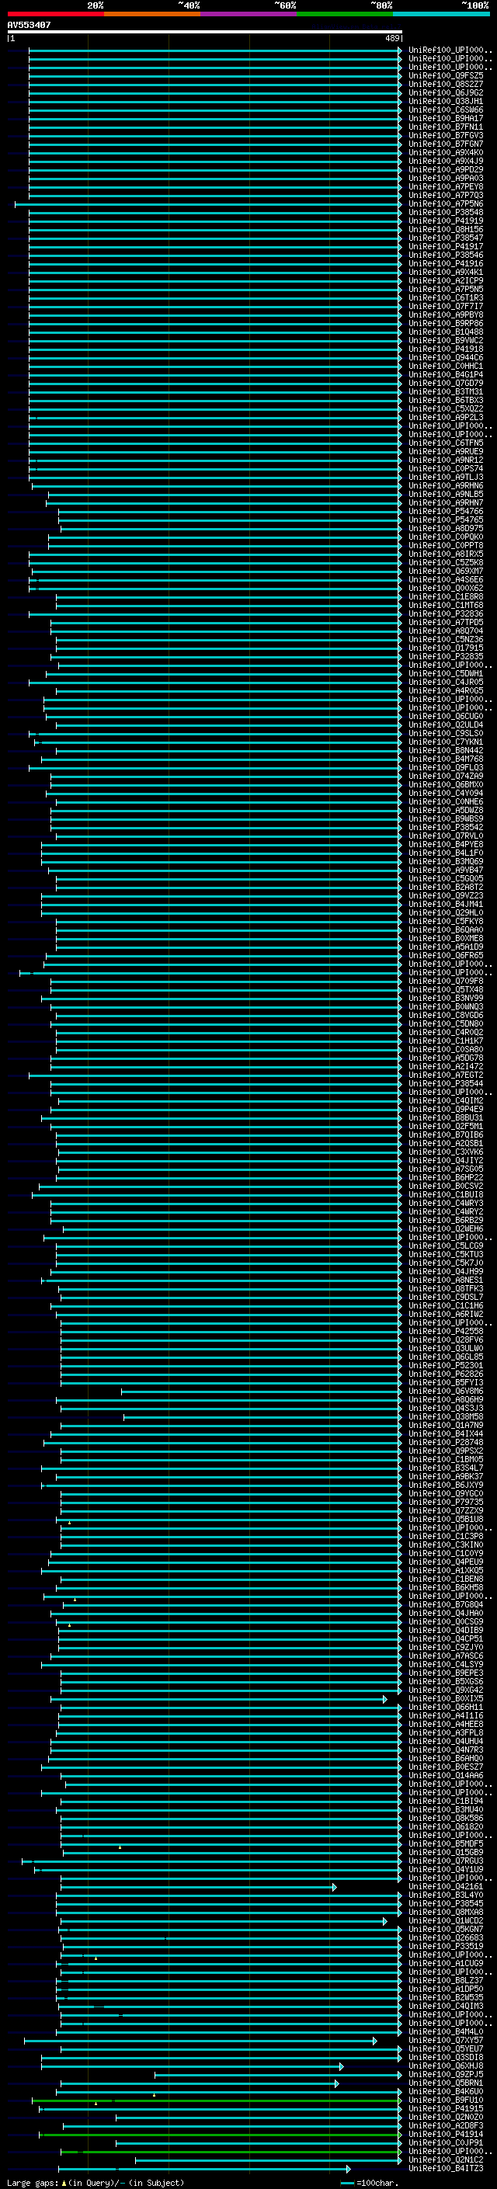Select hit label UniRef100_P41916
This screenshot has height=2189, width=497.
point(446,263)
